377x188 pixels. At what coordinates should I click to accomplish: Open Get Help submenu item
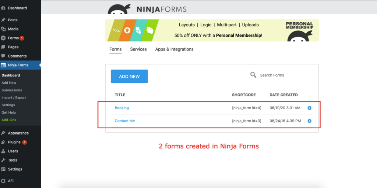(x=9, y=113)
